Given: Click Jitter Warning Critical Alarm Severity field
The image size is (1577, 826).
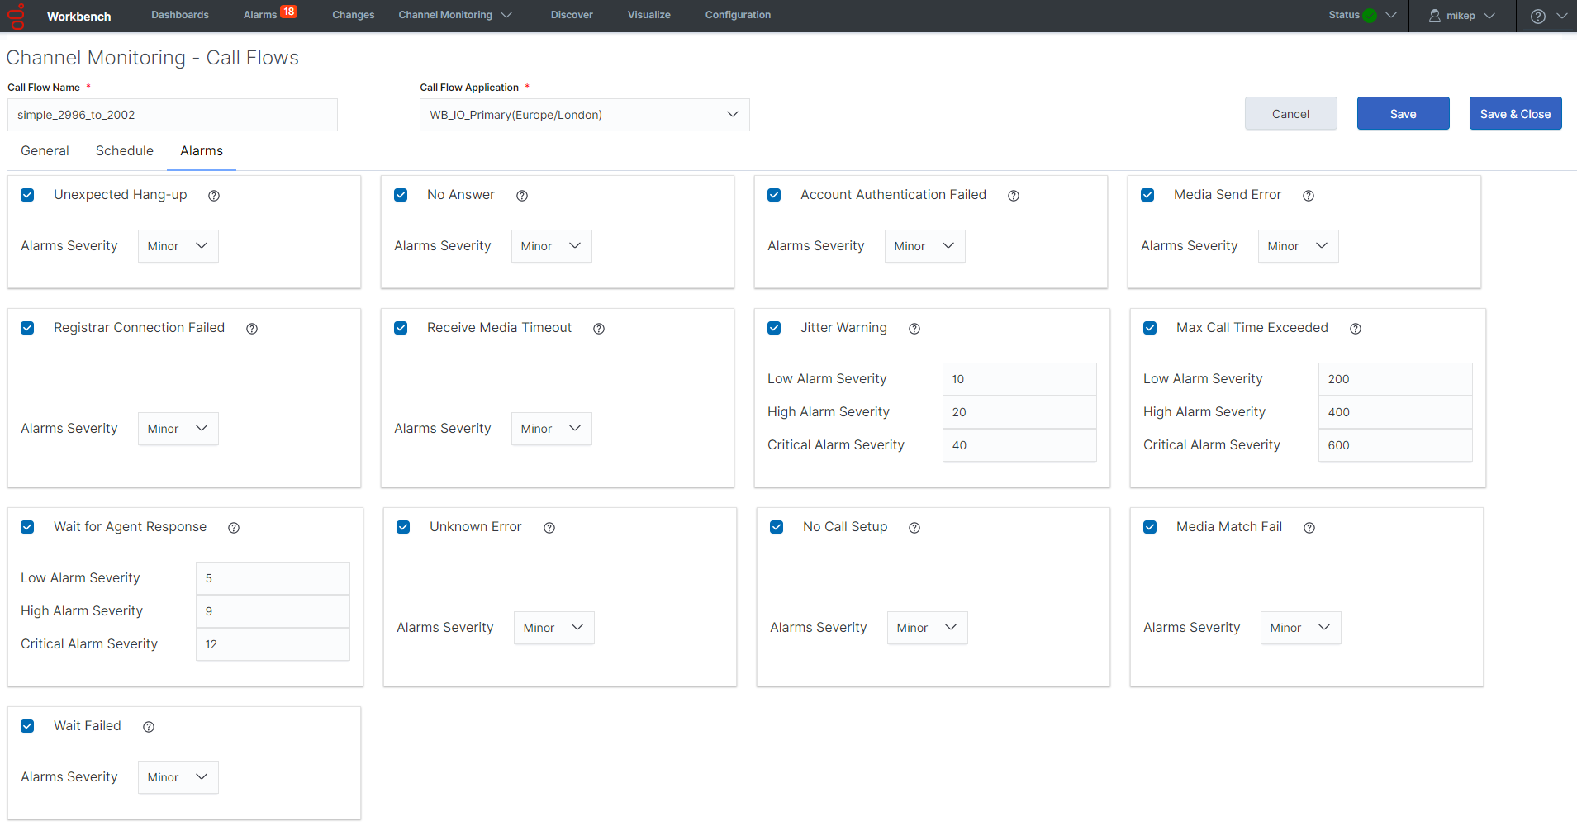Looking at the screenshot, I should pos(1019,445).
